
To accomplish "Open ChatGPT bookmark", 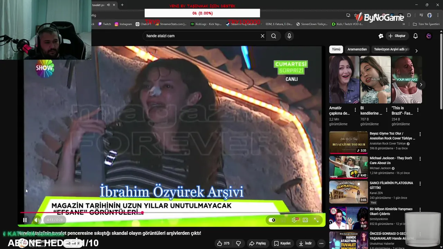I will [x=143, y=24].
